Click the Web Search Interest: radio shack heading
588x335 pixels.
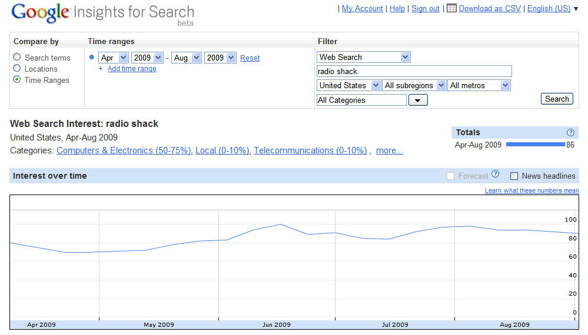click(84, 124)
